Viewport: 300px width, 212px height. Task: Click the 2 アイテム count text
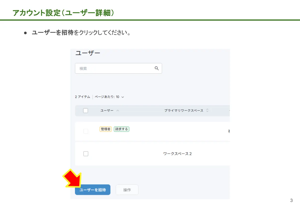(x=82, y=97)
